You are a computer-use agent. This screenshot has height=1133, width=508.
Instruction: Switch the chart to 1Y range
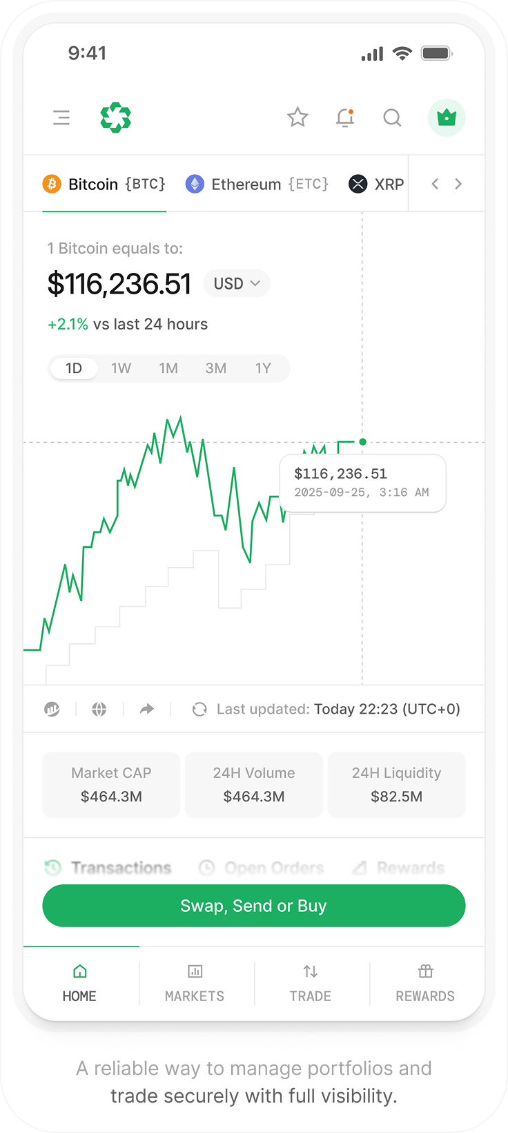(x=263, y=368)
